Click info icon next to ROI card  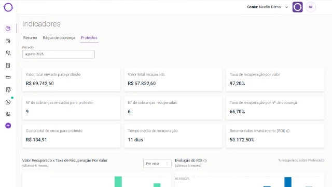pos(288,131)
